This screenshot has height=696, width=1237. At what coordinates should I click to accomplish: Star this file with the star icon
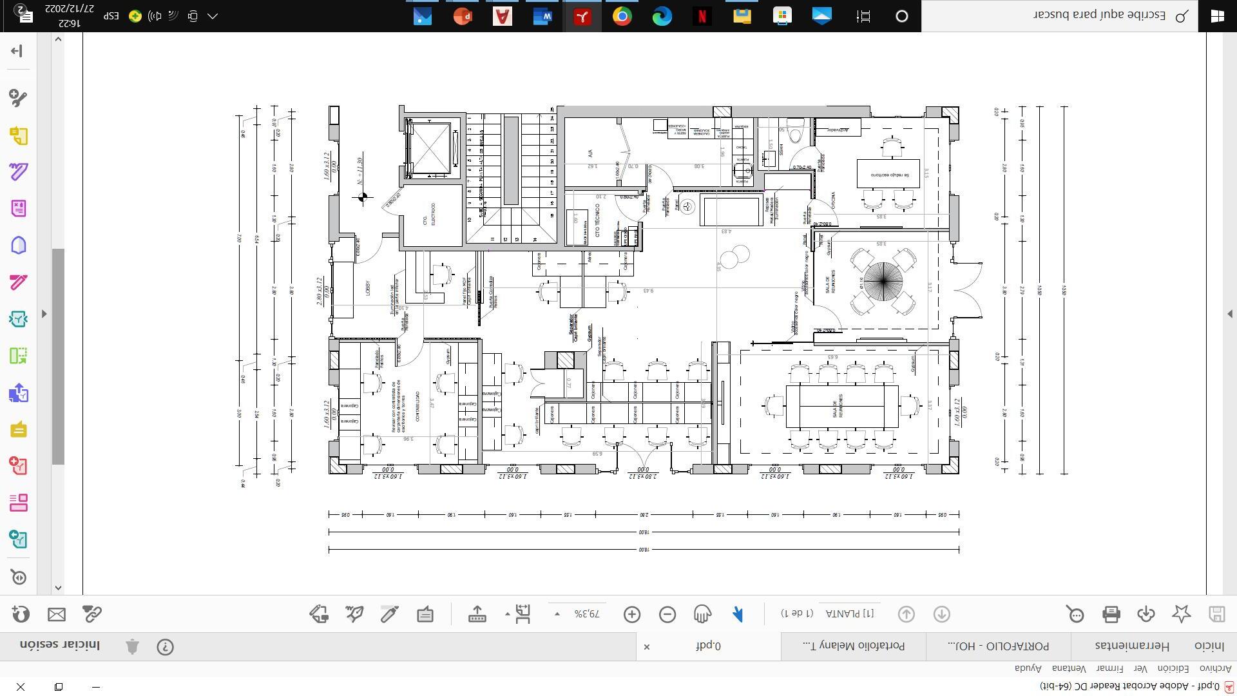1181,614
